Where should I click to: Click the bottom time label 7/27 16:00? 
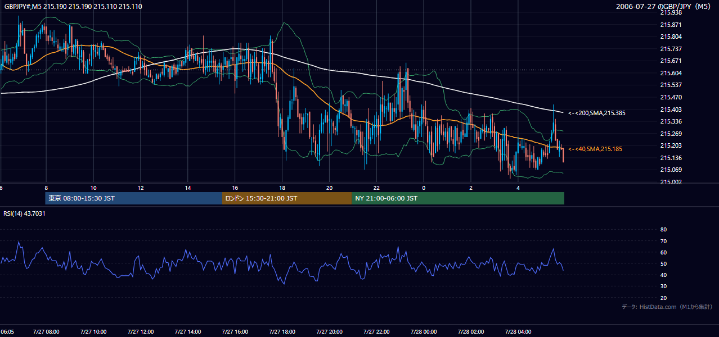pyautogui.click(x=234, y=332)
